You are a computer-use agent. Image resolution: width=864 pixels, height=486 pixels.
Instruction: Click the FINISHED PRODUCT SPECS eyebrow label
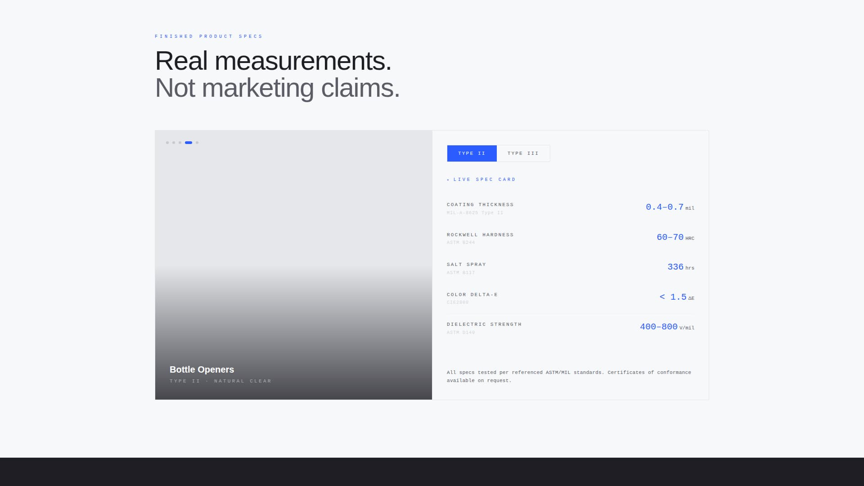(208, 36)
